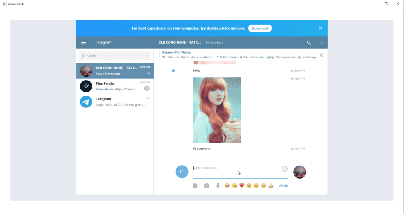The width and height of the screenshot is (404, 213).
Task: Open the hamburger menu in Telegram header
Action: pyautogui.click(x=84, y=43)
